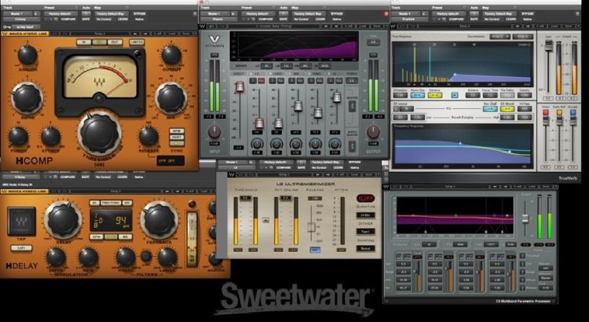Click the H-Delay tempo display
Image resolution: width=589 pixels, height=322 pixels.
(x=111, y=220)
